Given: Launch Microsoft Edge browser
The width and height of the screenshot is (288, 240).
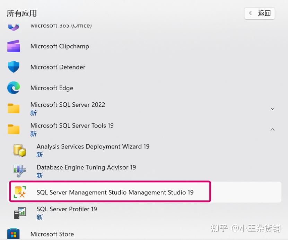Looking at the screenshot, I should click(x=52, y=88).
